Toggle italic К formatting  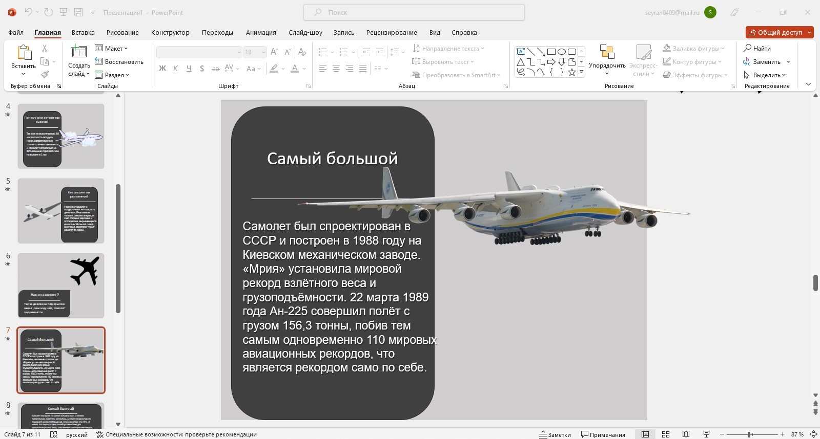pyautogui.click(x=176, y=68)
